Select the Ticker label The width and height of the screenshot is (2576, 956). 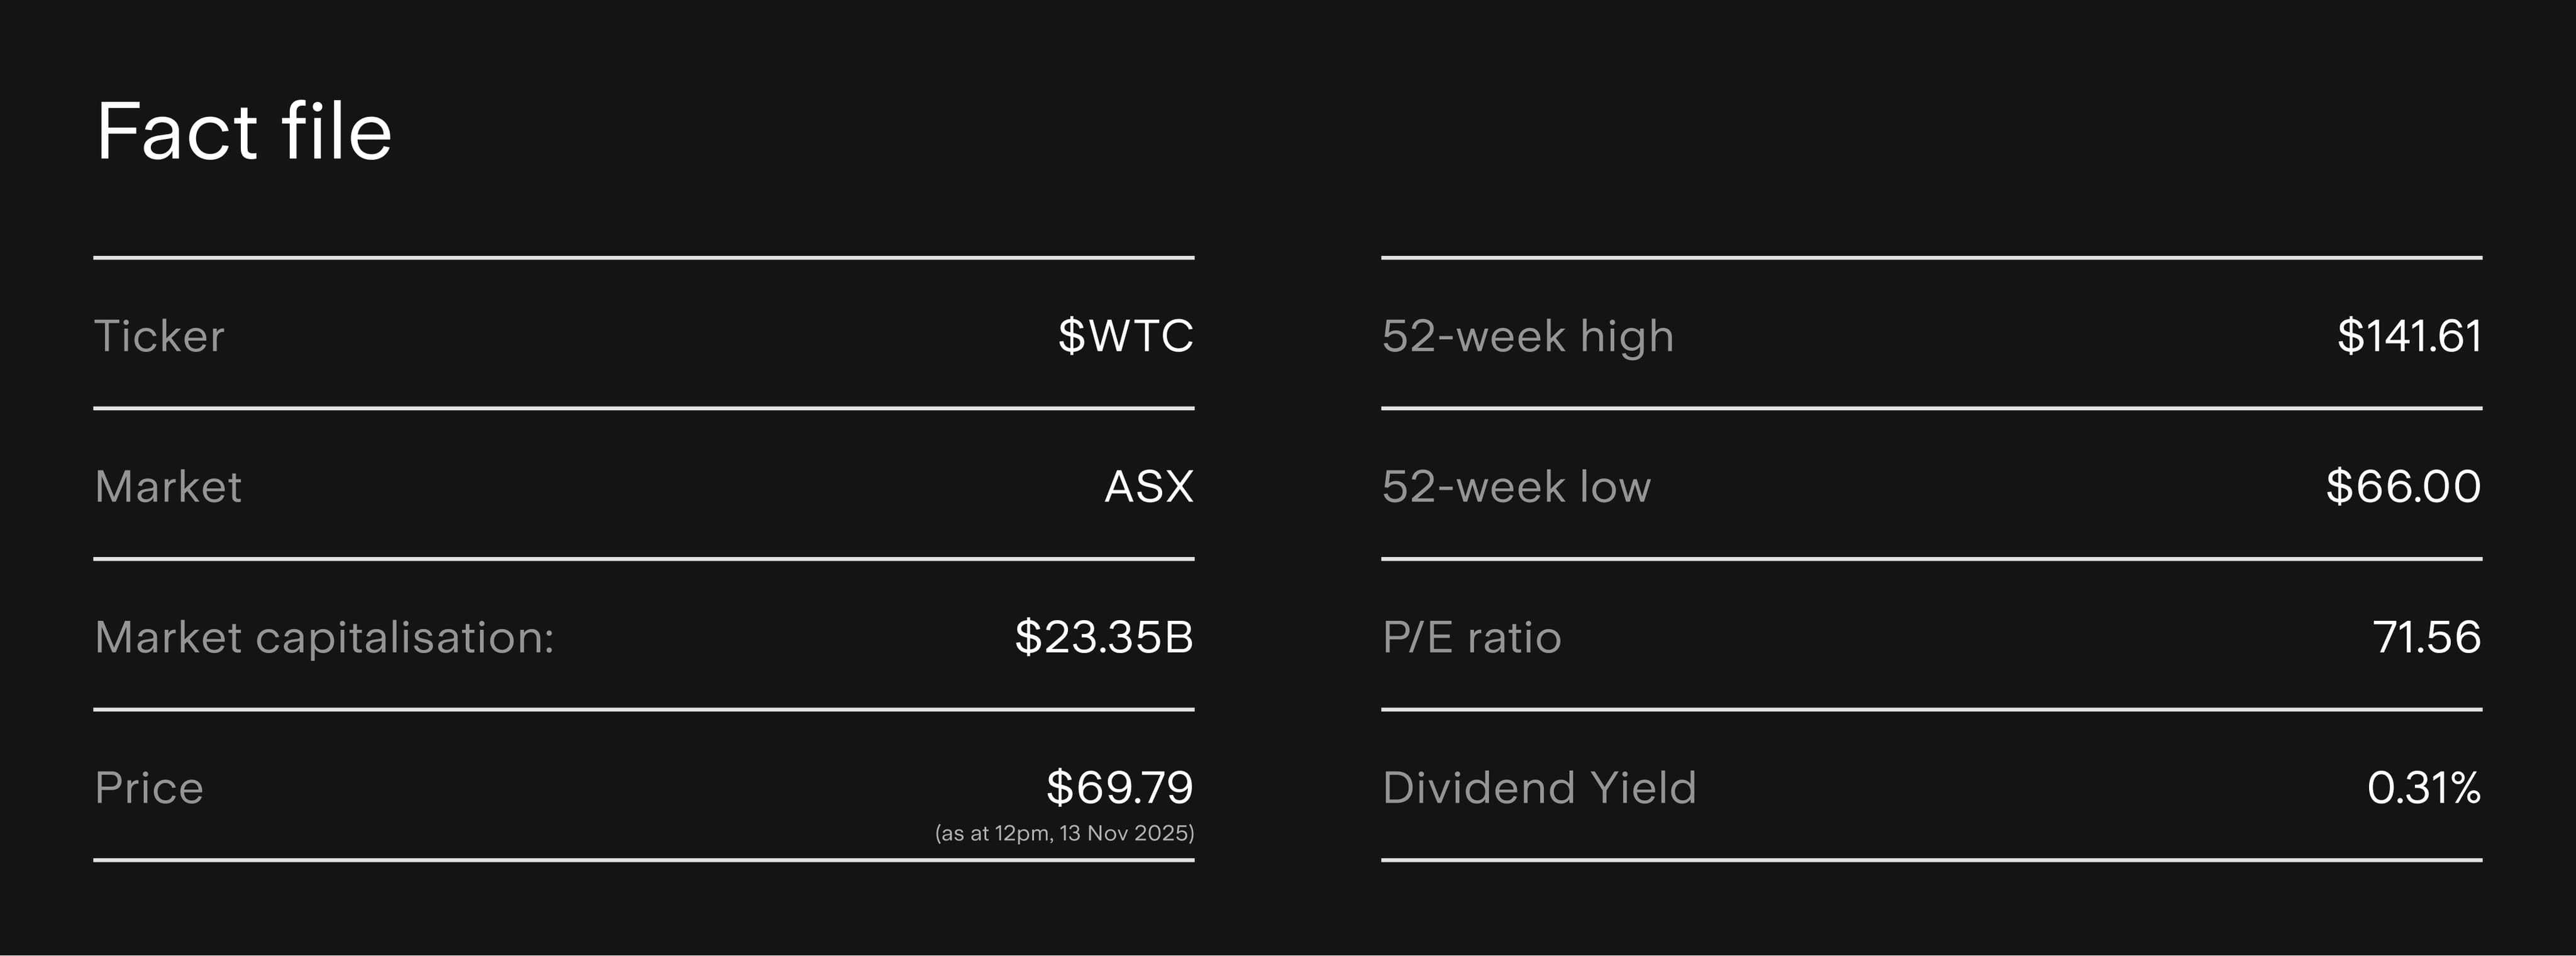coord(159,336)
